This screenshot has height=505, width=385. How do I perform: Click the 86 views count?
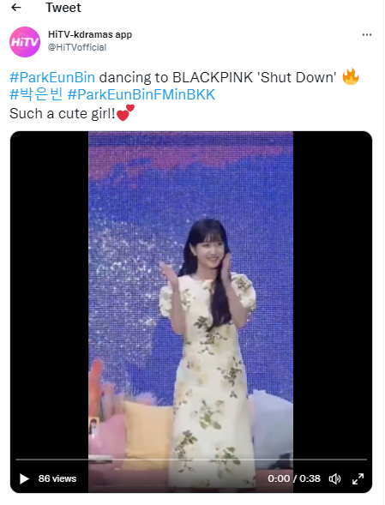pyautogui.click(x=57, y=478)
